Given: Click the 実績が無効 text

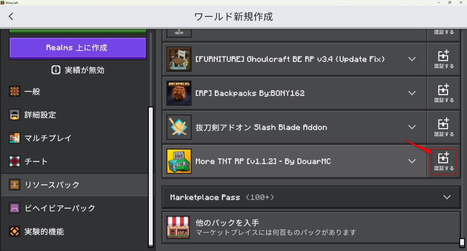Looking at the screenshot, I should click(x=84, y=70).
